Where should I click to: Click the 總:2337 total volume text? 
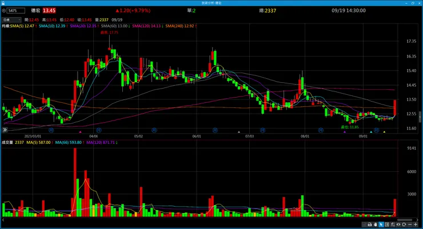pos(268,11)
